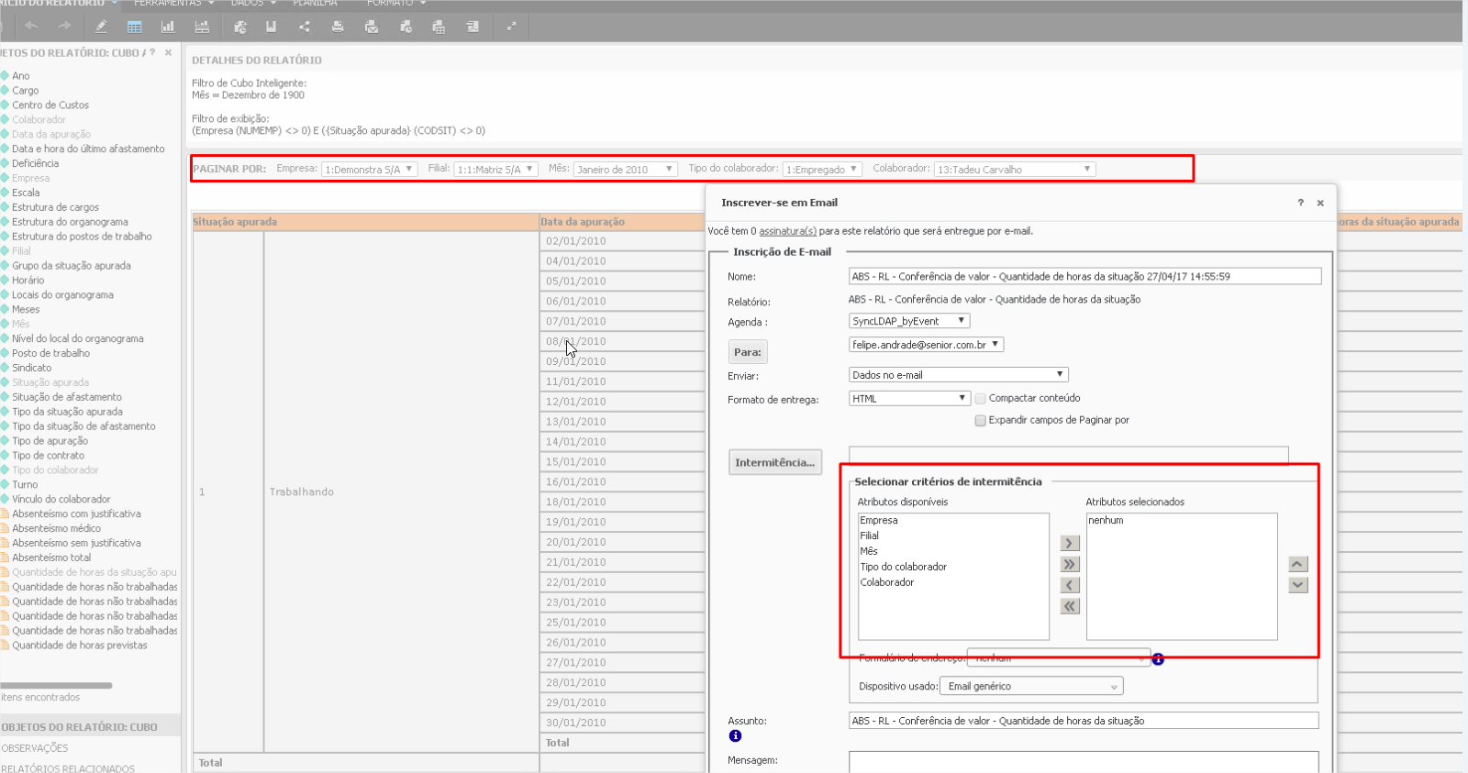Expand the Formato de entrega HTML dropdown
Image resolution: width=1468 pixels, height=773 pixels.
coord(908,399)
